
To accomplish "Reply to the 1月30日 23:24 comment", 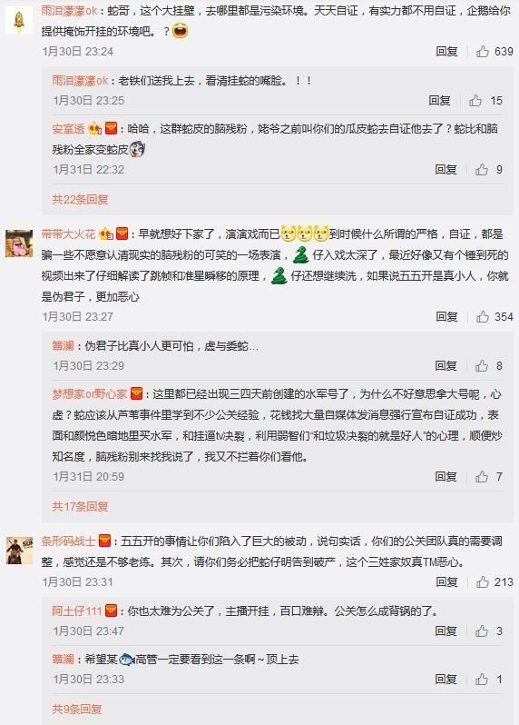I will pyautogui.click(x=446, y=51).
